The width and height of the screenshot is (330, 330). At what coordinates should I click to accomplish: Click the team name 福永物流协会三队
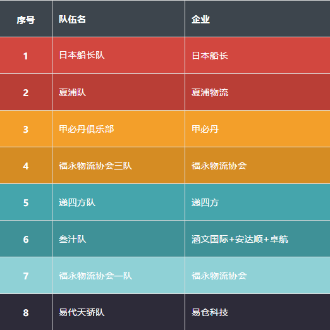click(x=95, y=166)
